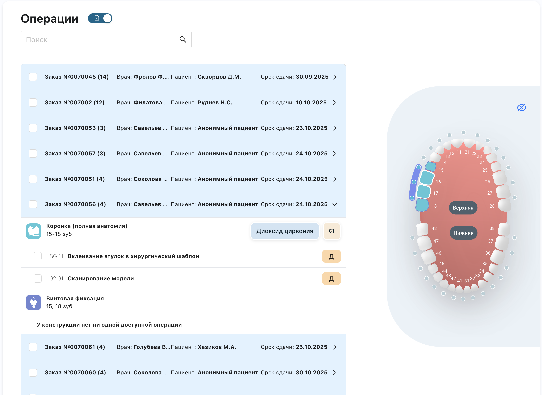The width and height of the screenshot is (542, 395).
Task: Toggle the document view switch beside Операции
Action: [100, 18]
